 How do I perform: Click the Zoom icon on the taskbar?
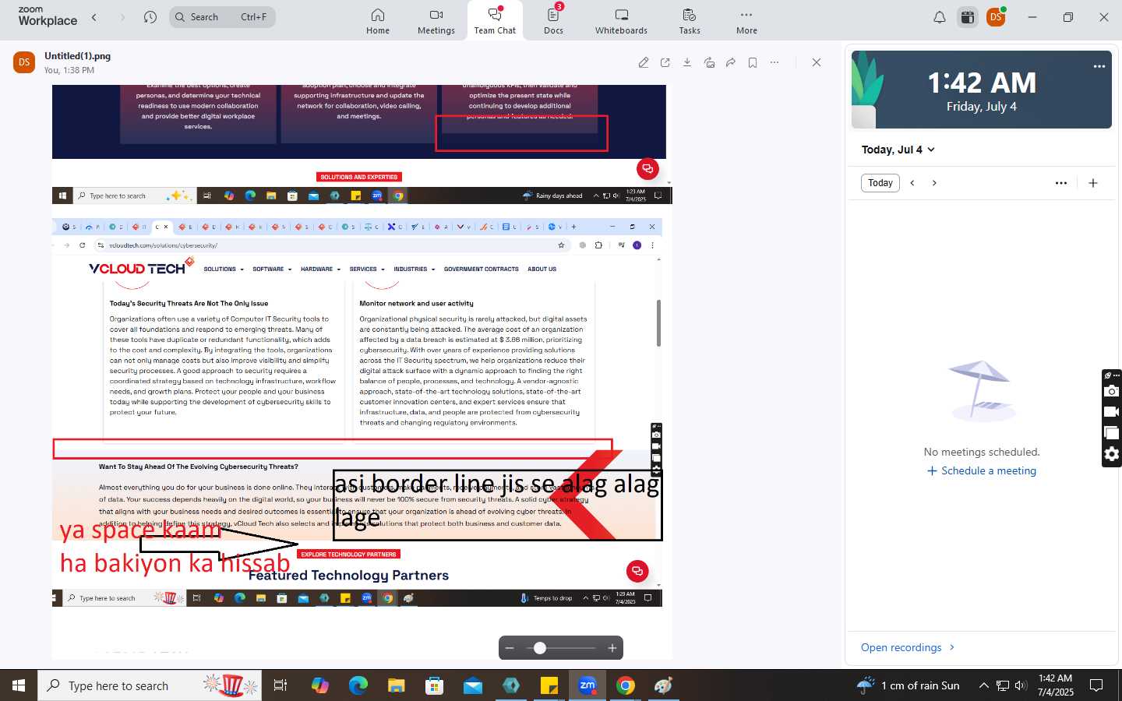[587, 685]
